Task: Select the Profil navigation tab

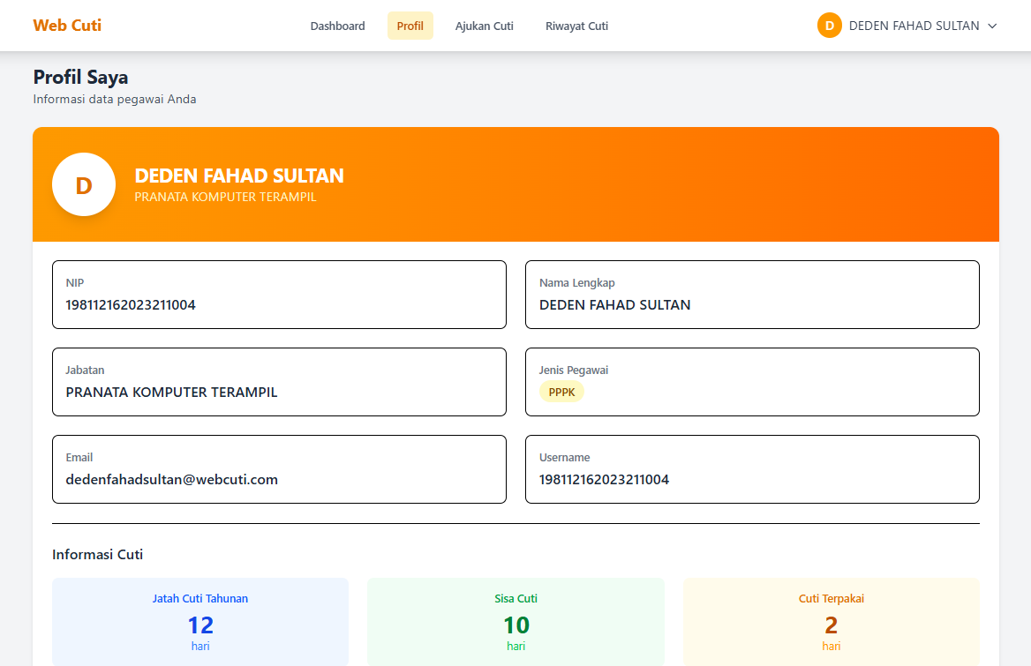Action: [410, 26]
